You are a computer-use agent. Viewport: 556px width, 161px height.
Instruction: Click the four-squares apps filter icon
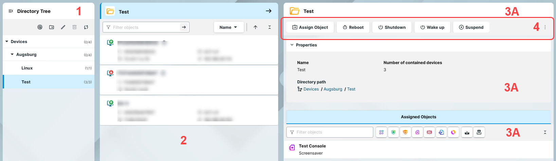click(381, 132)
